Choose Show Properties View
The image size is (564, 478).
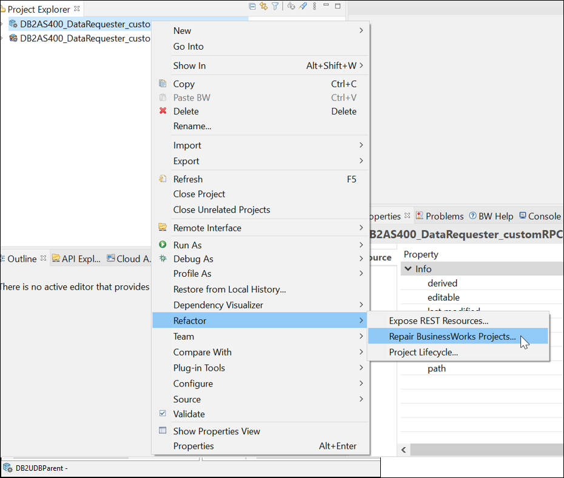tap(261, 431)
